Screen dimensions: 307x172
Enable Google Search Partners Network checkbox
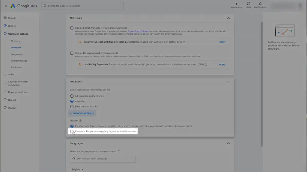click(72, 28)
